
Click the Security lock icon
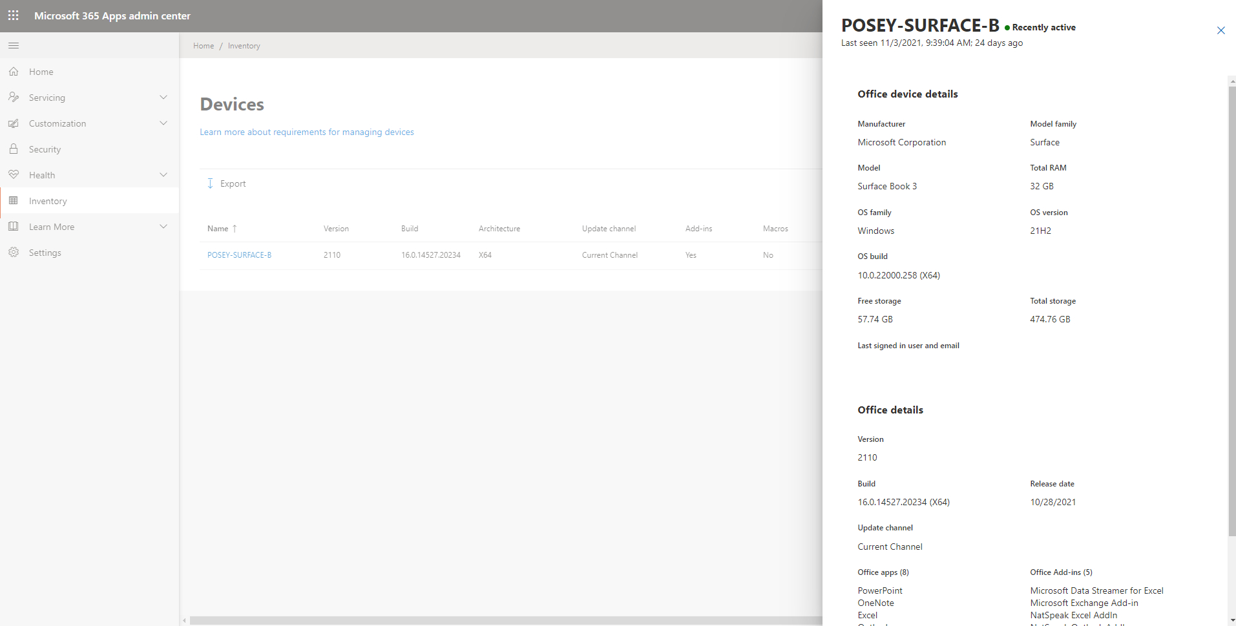(14, 149)
